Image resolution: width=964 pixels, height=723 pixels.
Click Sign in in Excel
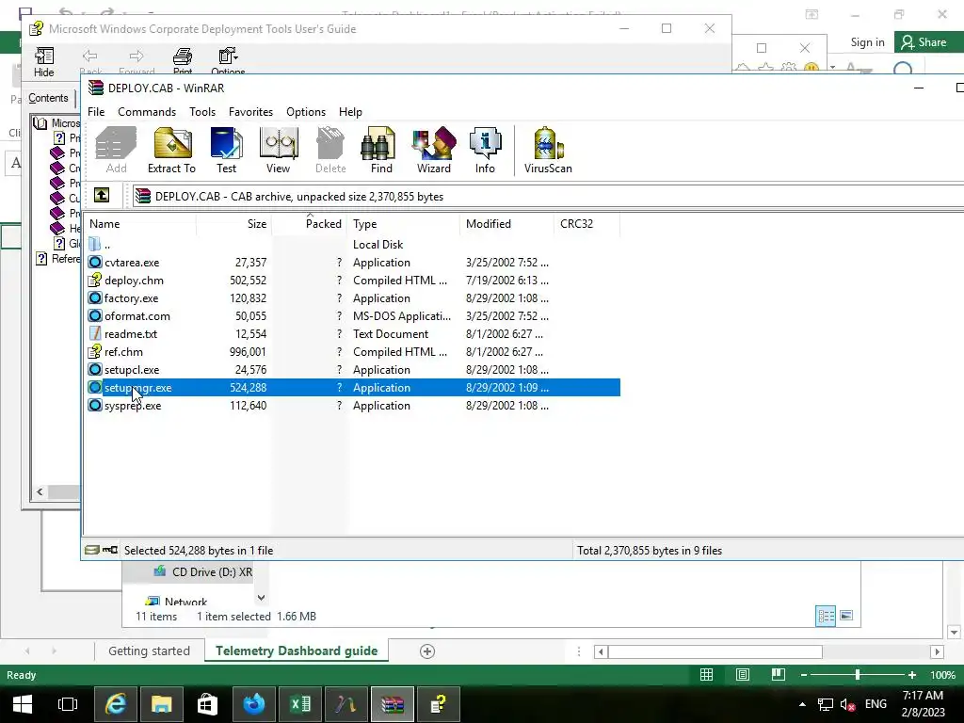pos(867,42)
